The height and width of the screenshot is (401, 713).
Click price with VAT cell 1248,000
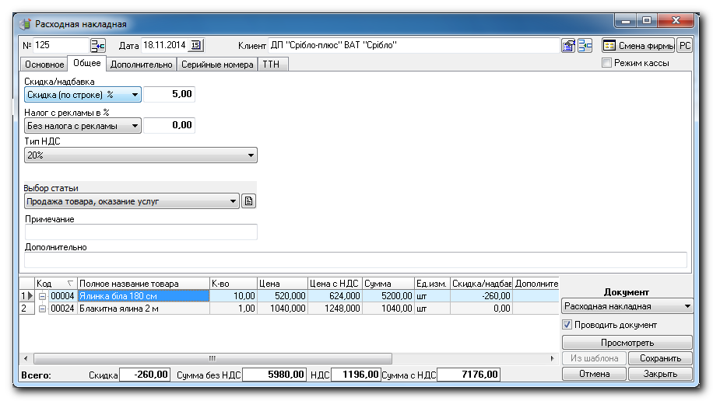click(335, 309)
